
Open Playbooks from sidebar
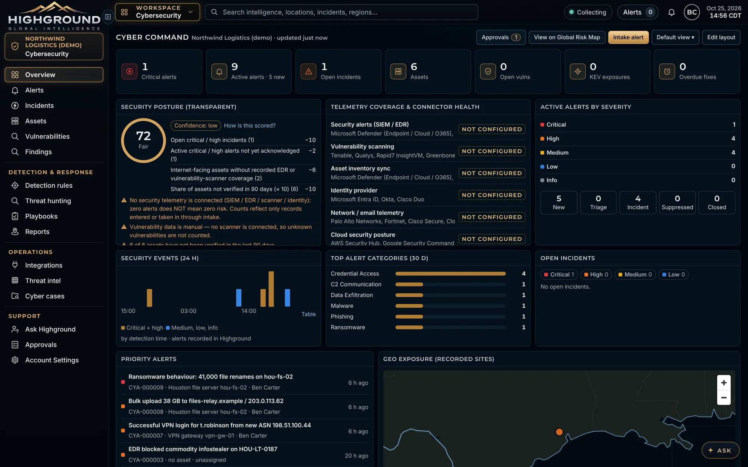coord(54,216)
